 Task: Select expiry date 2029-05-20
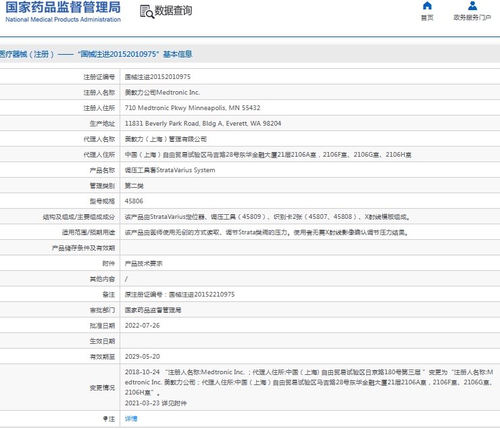point(142,357)
